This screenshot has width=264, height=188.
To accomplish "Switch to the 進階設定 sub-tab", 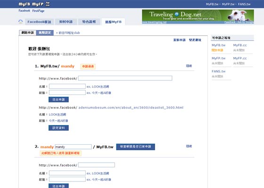I will coord(45,32).
